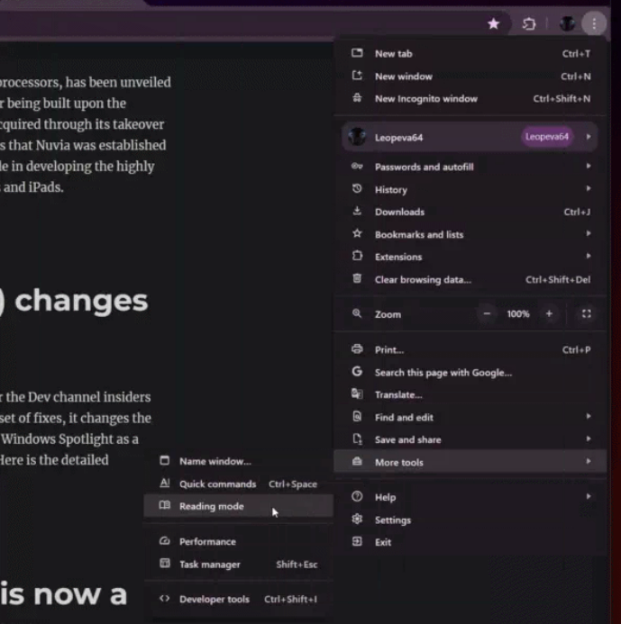
Task: Select Print... menu entry
Action: point(470,349)
